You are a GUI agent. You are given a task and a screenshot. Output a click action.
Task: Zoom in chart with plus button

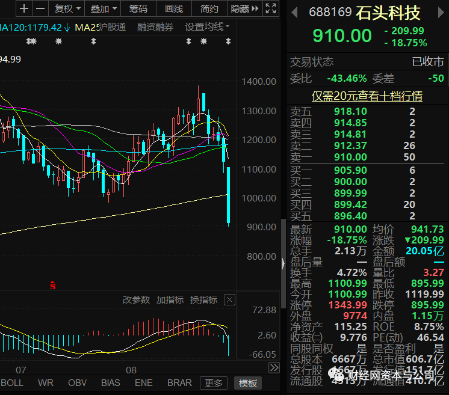(x=24, y=8)
